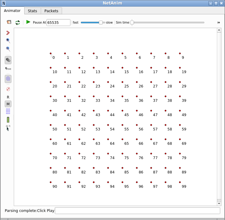Maximize the NetAnim window
Viewport: 225px width, 220px height.
click(x=216, y=3)
